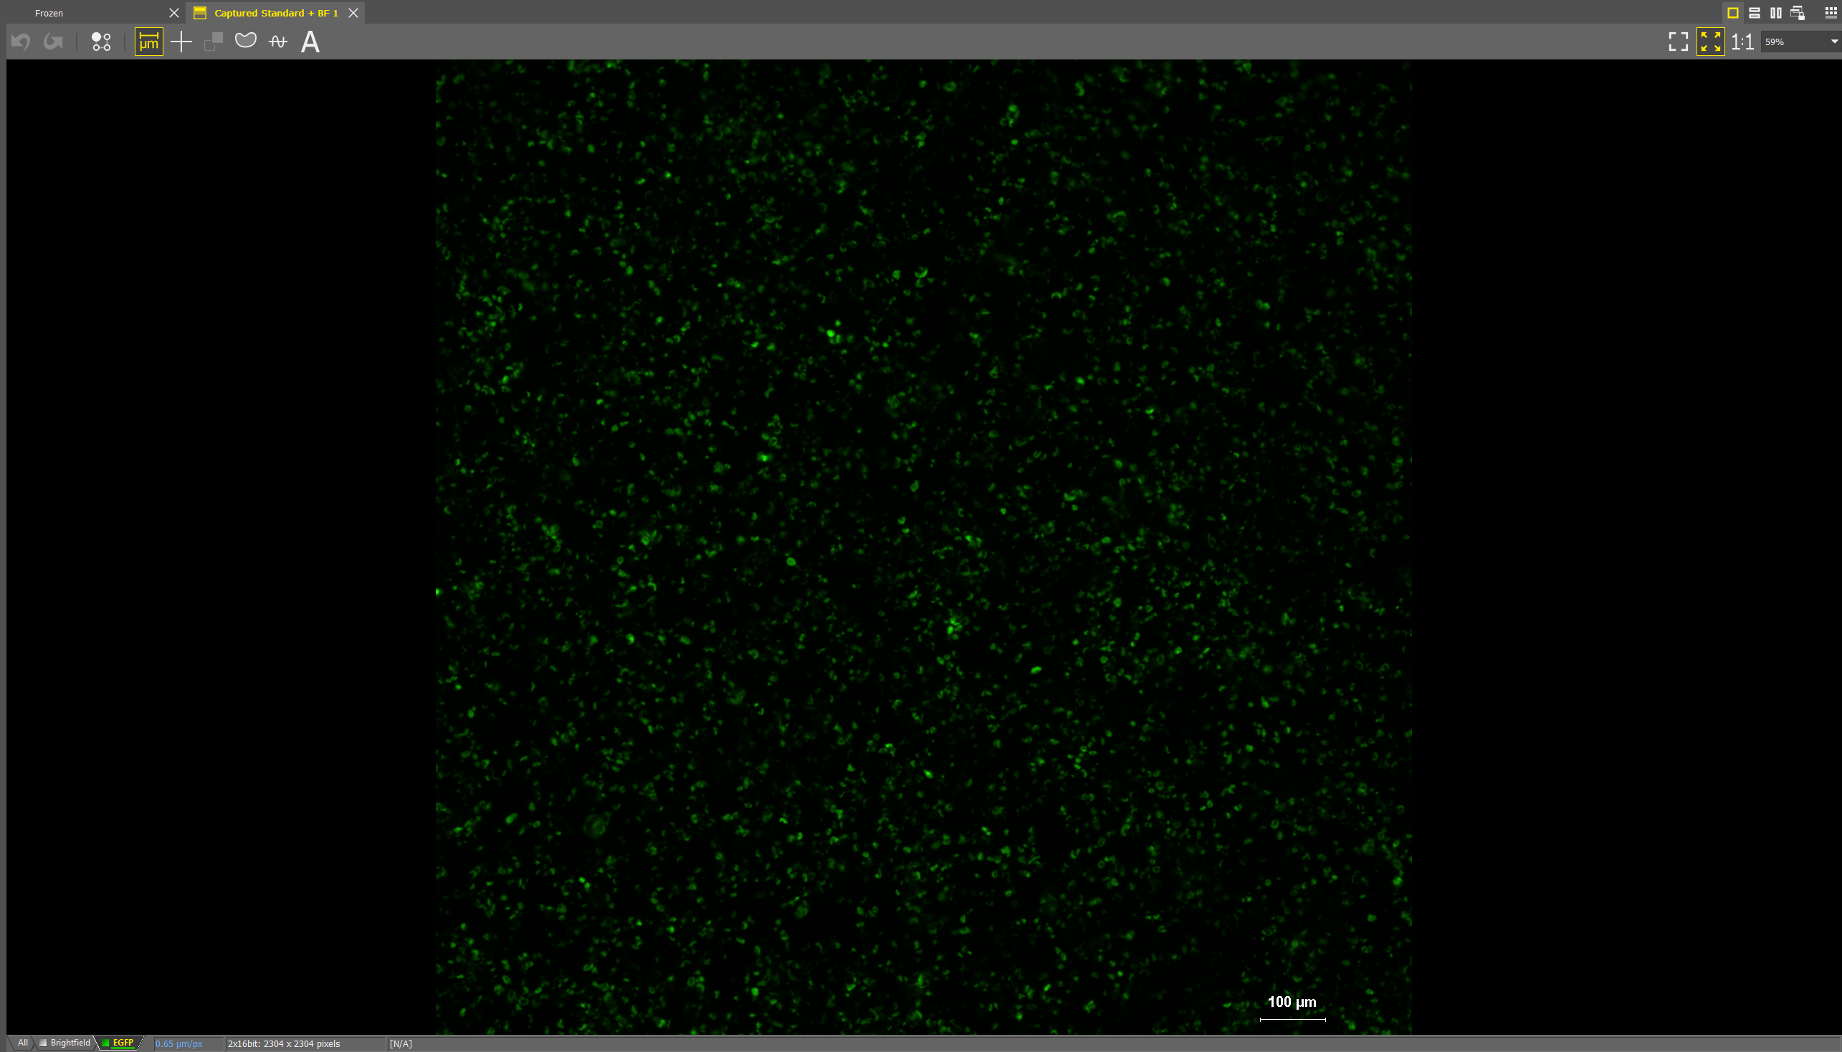Select the freeform ROI shape tool

coord(246,40)
